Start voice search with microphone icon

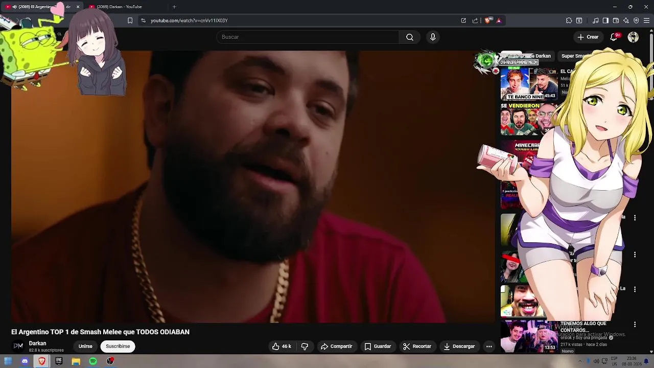pyautogui.click(x=433, y=37)
